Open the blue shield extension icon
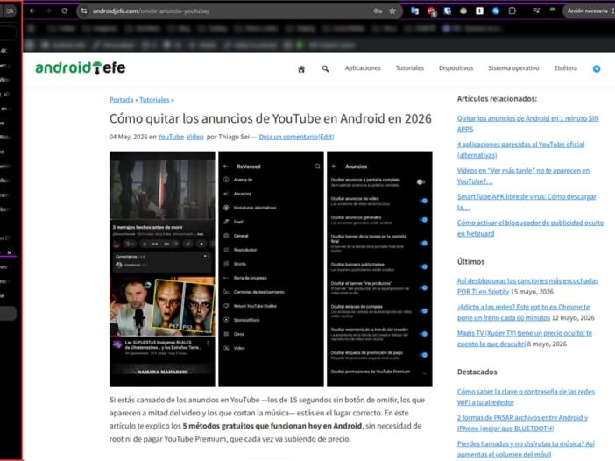 pos(448,11)
